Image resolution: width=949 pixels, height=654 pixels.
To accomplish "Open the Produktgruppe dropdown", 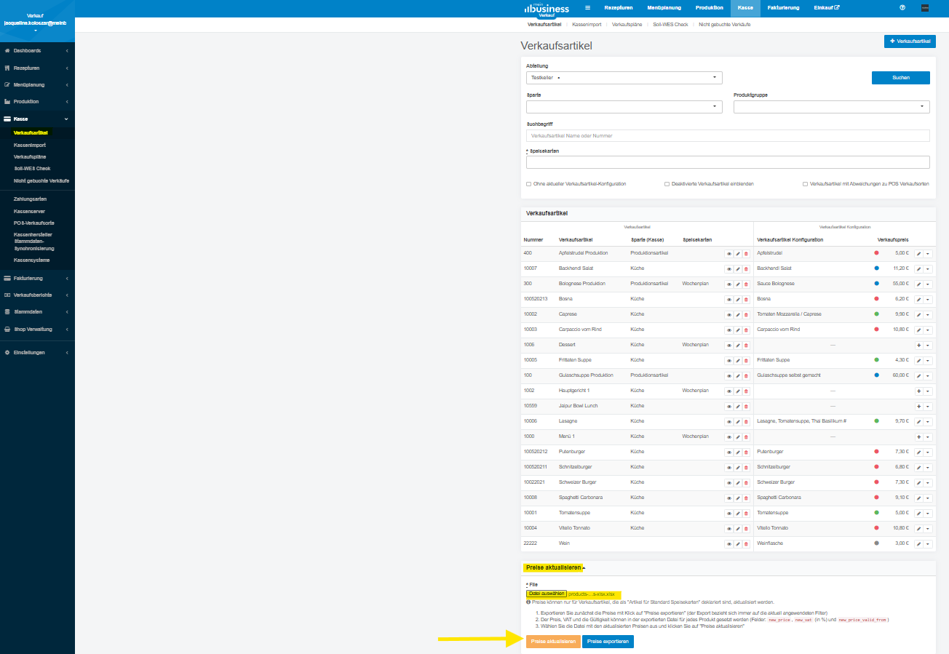I will coord(832,107).
